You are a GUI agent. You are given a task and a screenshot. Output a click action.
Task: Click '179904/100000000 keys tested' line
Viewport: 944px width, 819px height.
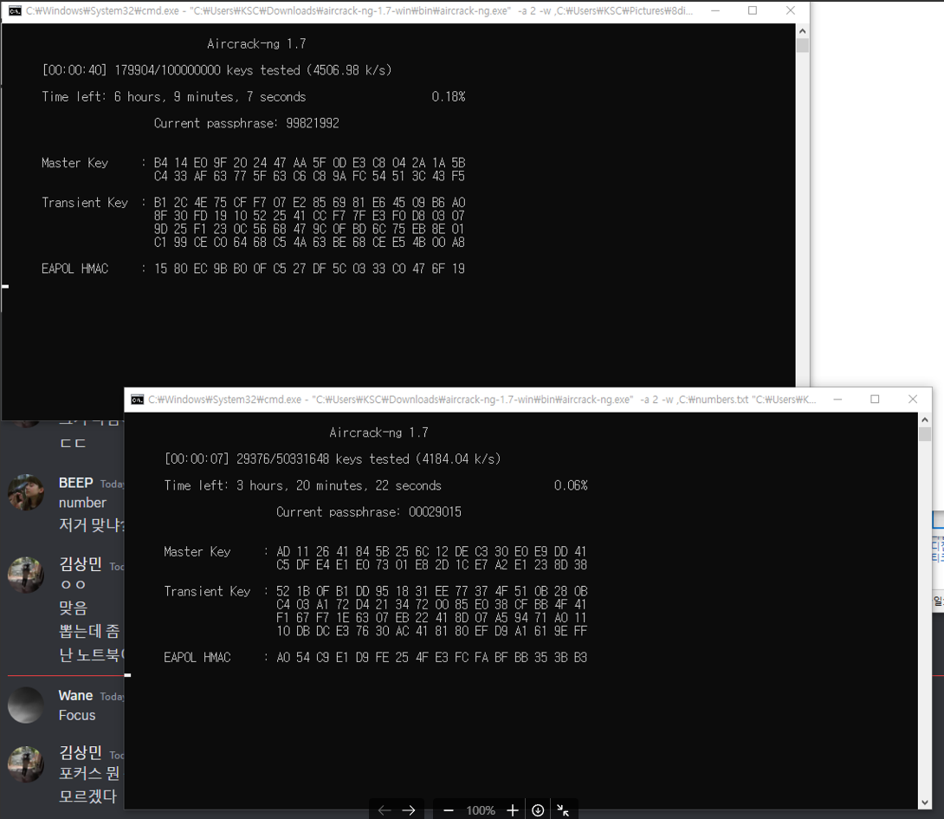pyautogui.click(x=217, y=70)
